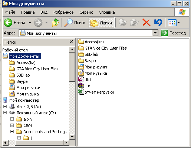Click the Move To folder icon
The height and width of the screenshot is (148, 191).
[122, 23]
